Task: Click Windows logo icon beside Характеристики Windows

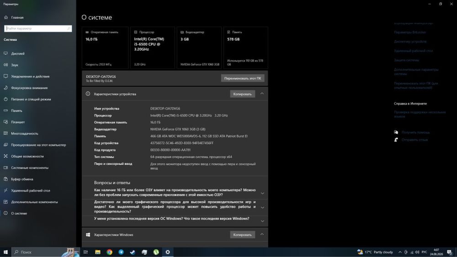Action: coord(88,235)
